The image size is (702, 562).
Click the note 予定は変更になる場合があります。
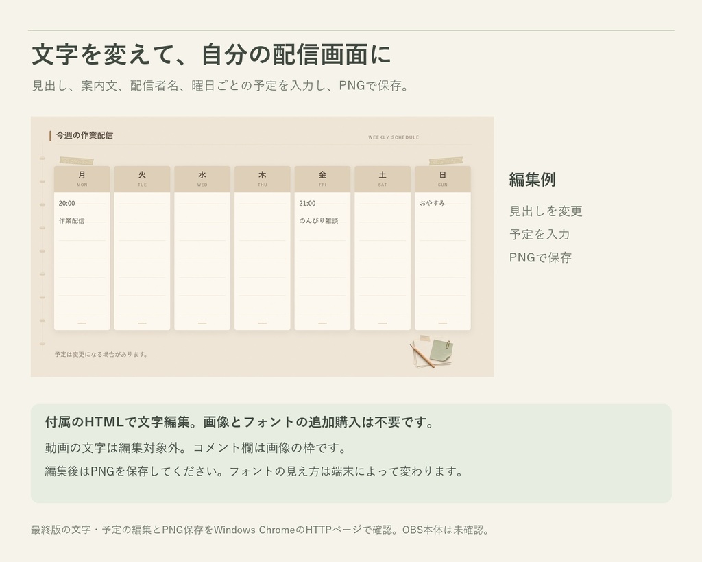pyautogui.click(x=101, y=354)
